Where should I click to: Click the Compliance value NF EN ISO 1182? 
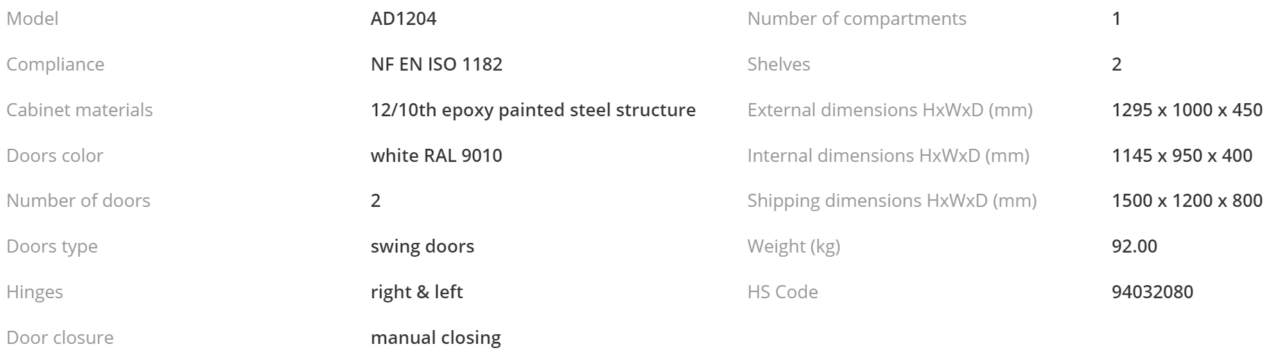437,64
